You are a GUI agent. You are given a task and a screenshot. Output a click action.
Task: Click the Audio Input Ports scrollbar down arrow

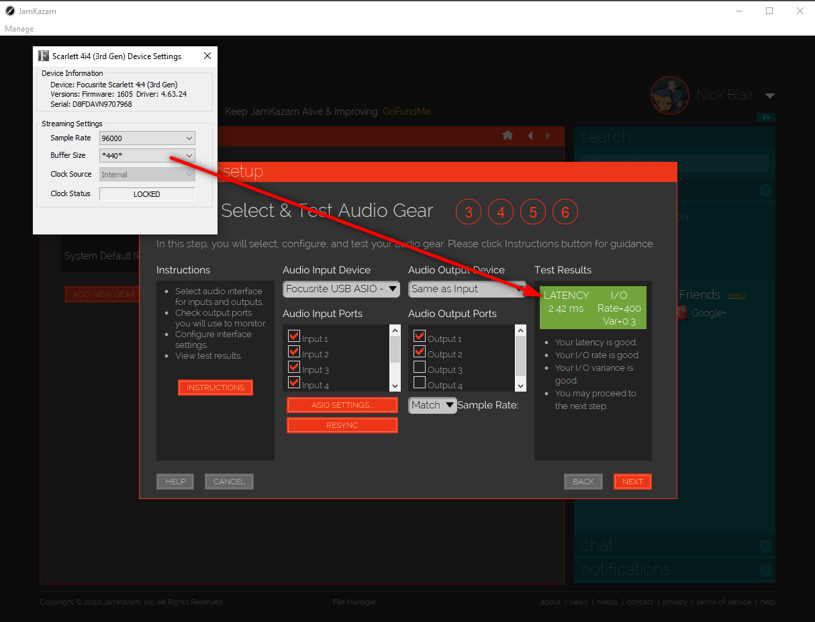point(395,386)
